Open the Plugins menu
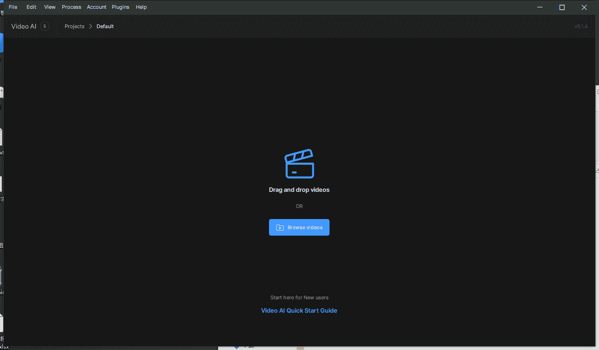 [x=121, y=7]
